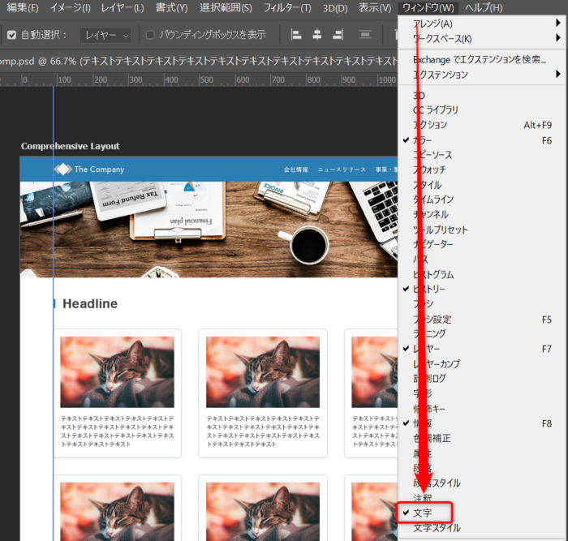Open the ヘルプ menu
Screen dimensions: 568x541
point(484,8)
